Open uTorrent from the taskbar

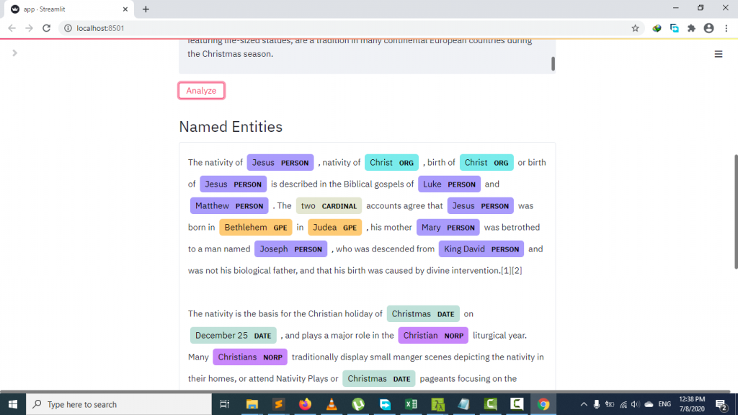tap(358, 404)
